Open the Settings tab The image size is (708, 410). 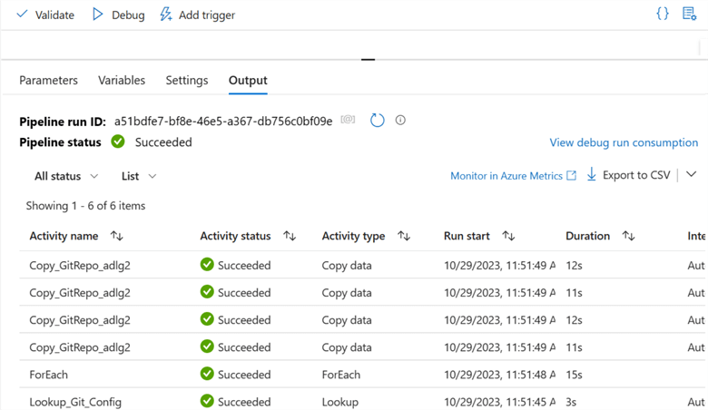pos(187,80)
